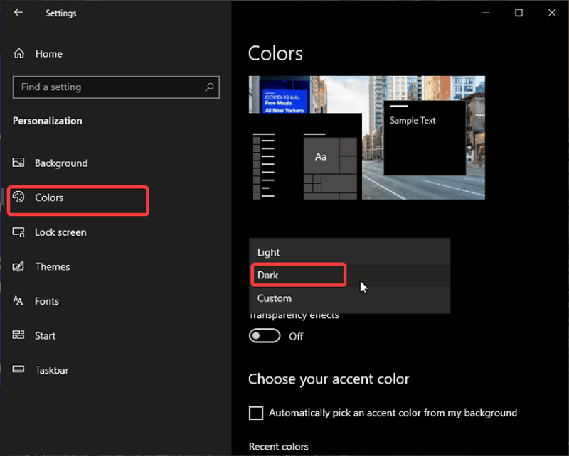
Task: Focus the Find a setting search box
Action: tap(116, 87)
